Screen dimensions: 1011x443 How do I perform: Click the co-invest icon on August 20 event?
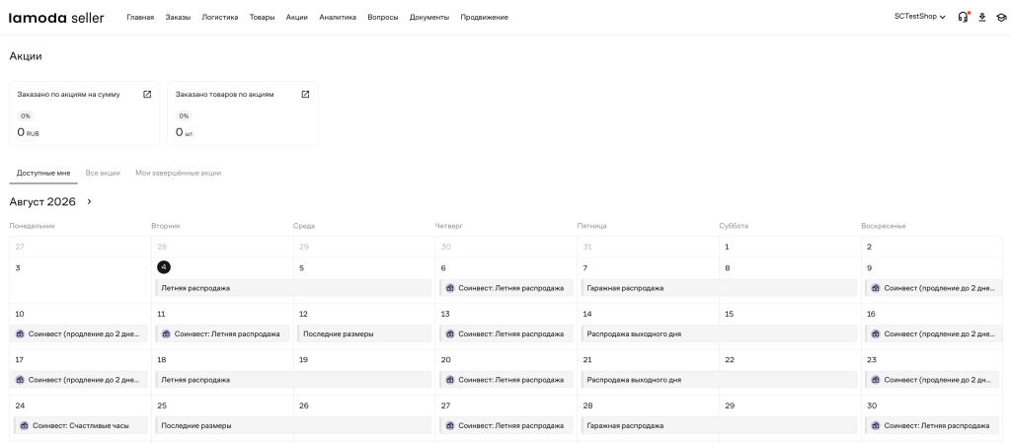pyautogui.click(x=450, y=379)
